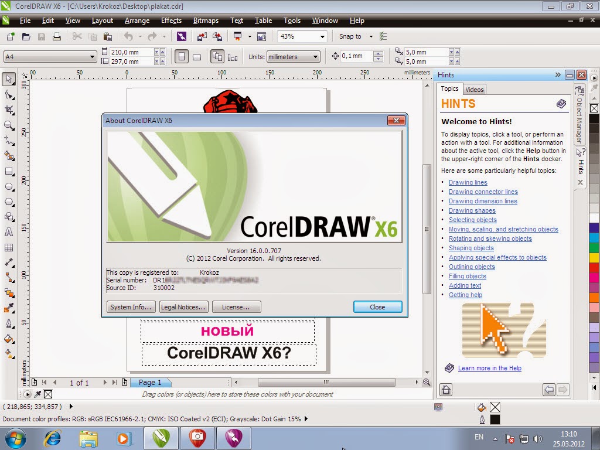This screenshot has width=600, height=450.
Task: Select the Ellipse tool
Action: (x=9, y=186)
